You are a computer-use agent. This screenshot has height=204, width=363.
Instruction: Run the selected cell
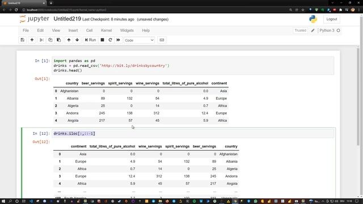coord(91,40)
